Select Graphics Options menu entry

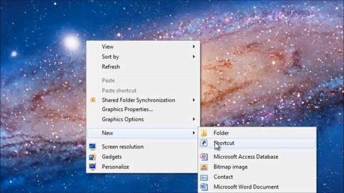(x=143, y=119)
